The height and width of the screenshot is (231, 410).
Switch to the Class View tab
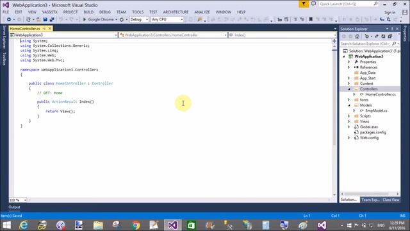click(x=391, y=200)
